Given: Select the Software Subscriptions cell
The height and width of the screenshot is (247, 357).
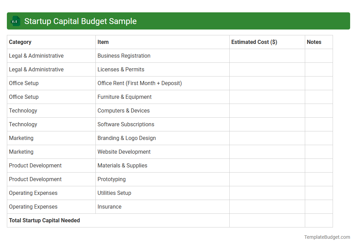Looking at the screenshot, I should 126,124.
